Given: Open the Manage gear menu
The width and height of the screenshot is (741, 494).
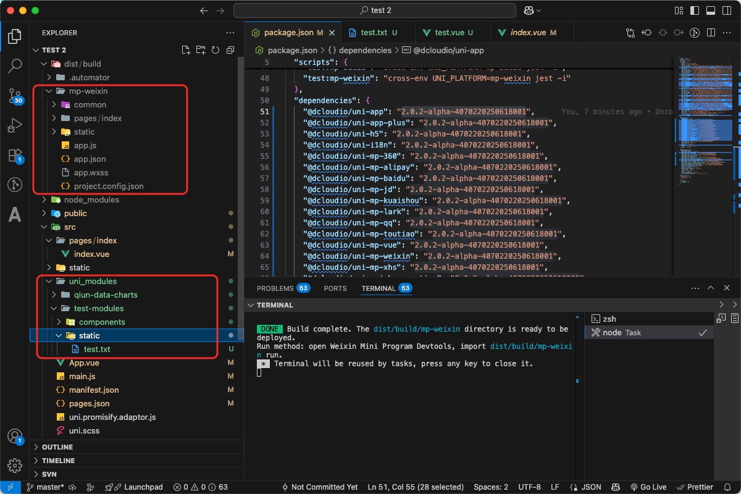Looking at the screenshot, I should (15, 466).
